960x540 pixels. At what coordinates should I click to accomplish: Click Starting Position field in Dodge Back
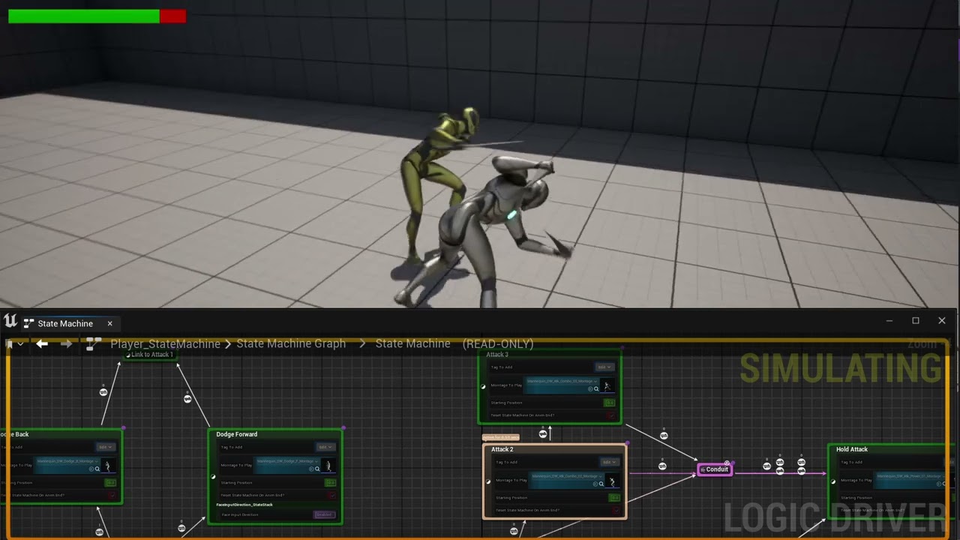point(109,482)
